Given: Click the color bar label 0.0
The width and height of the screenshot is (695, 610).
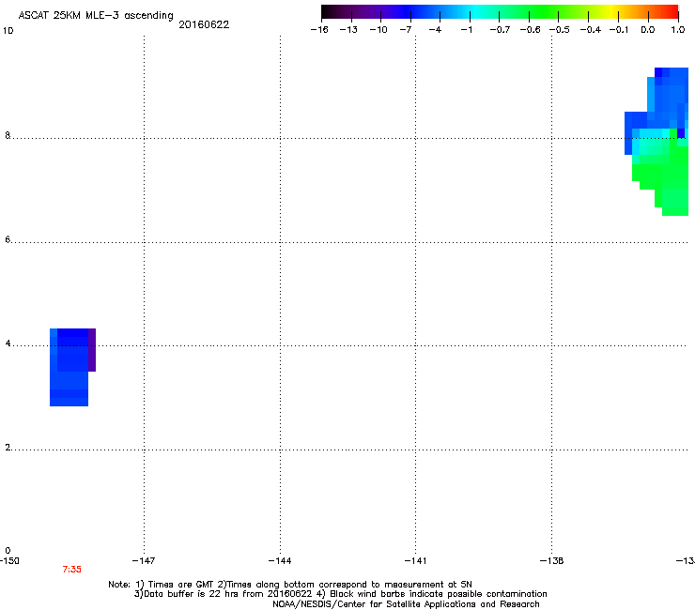Looking at the screenshot, I should pos(648,30).
